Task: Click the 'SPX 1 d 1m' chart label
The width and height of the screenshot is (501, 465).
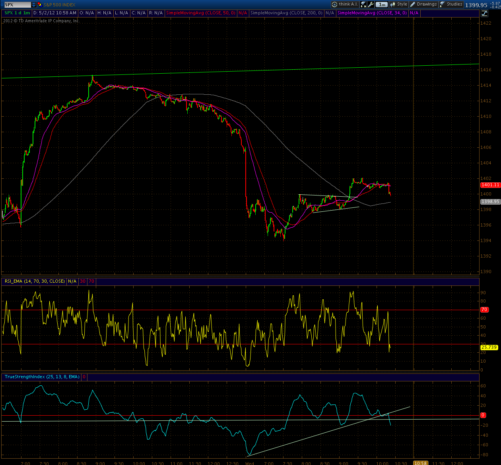Action: coord(17,13)
